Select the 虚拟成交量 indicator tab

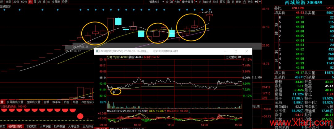tap(33, 102)
